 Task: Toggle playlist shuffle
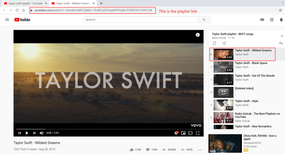[224, 43]
